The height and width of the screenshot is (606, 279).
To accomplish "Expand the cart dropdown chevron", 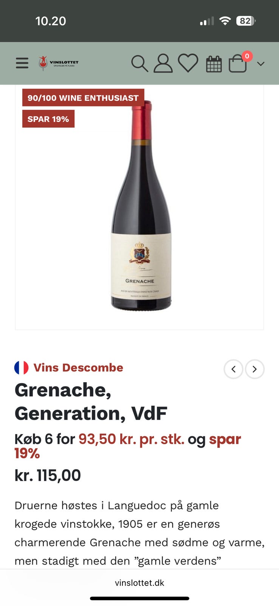I will (x=260, y=64).
